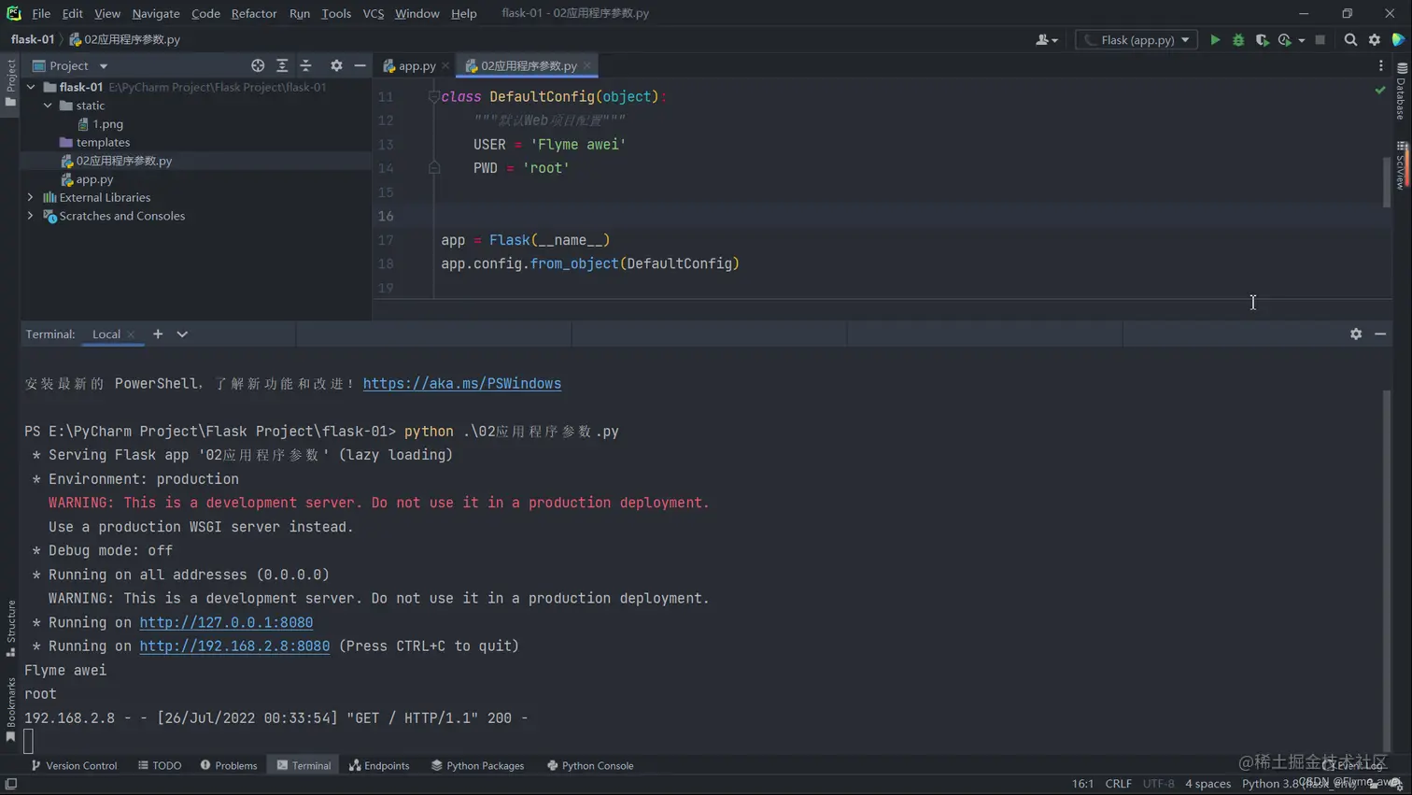Open terminal sessions dropdown chevron
This screenshot has width=1412, height=795.
point(182,334)
